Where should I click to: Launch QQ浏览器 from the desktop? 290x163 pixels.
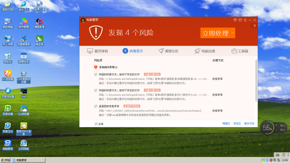tap(24, 110)
